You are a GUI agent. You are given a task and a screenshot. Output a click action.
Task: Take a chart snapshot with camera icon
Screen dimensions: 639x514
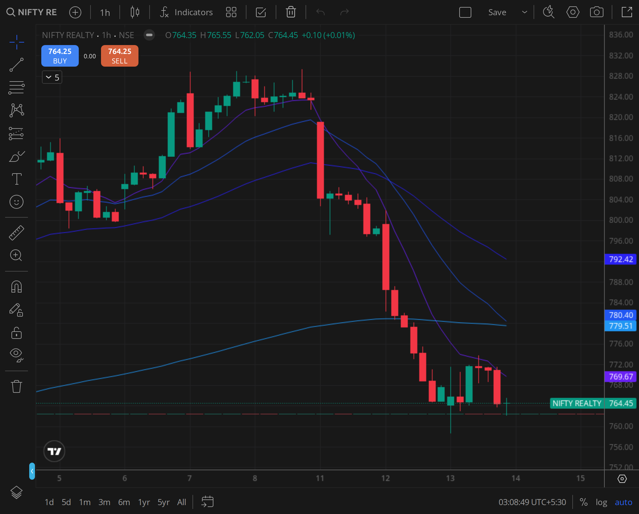point(597,12)
